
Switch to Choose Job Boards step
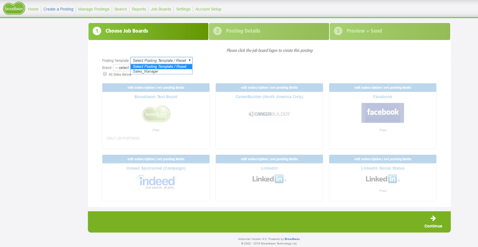click(x=148, y=31)
